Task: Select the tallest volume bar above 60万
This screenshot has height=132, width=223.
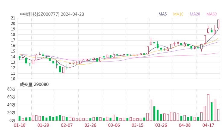Action: [x=208, y=107]
